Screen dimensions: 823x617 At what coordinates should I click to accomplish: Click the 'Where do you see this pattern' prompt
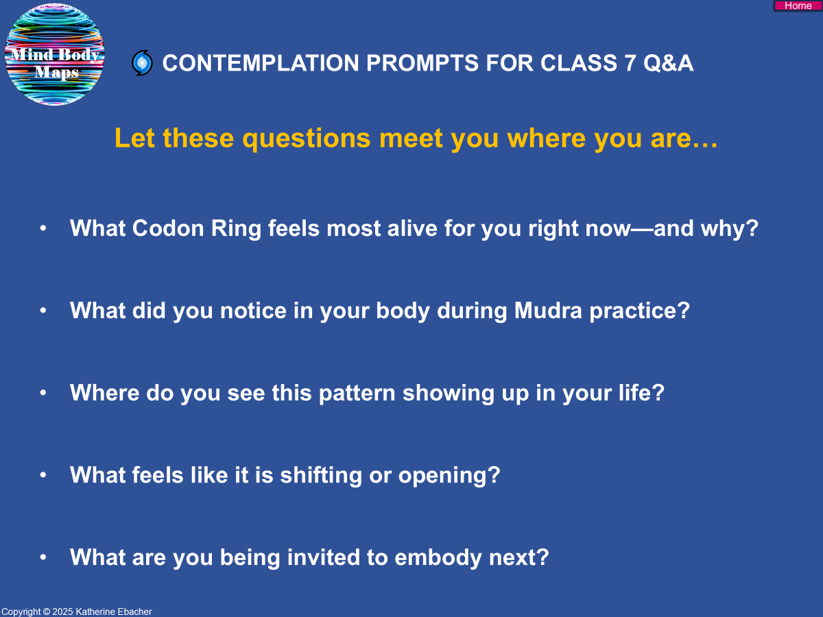point(367,393)
